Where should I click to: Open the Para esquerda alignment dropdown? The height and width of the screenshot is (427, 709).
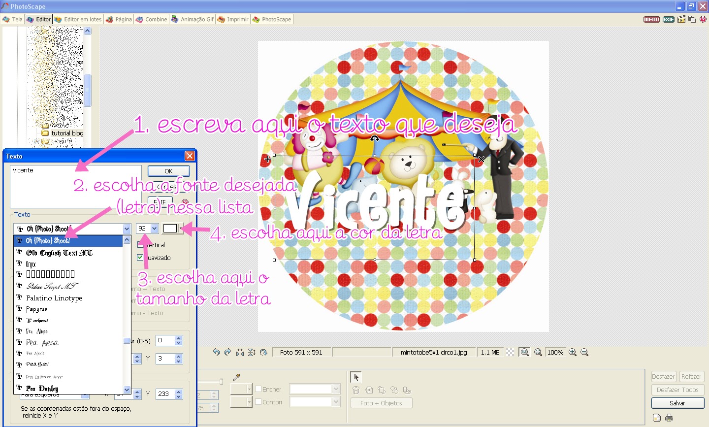86,395
